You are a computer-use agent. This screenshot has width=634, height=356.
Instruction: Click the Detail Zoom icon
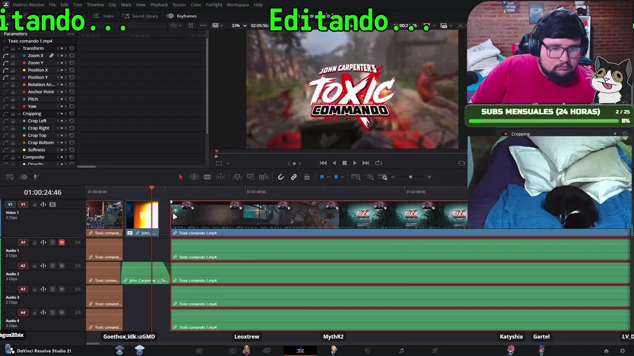370,177
